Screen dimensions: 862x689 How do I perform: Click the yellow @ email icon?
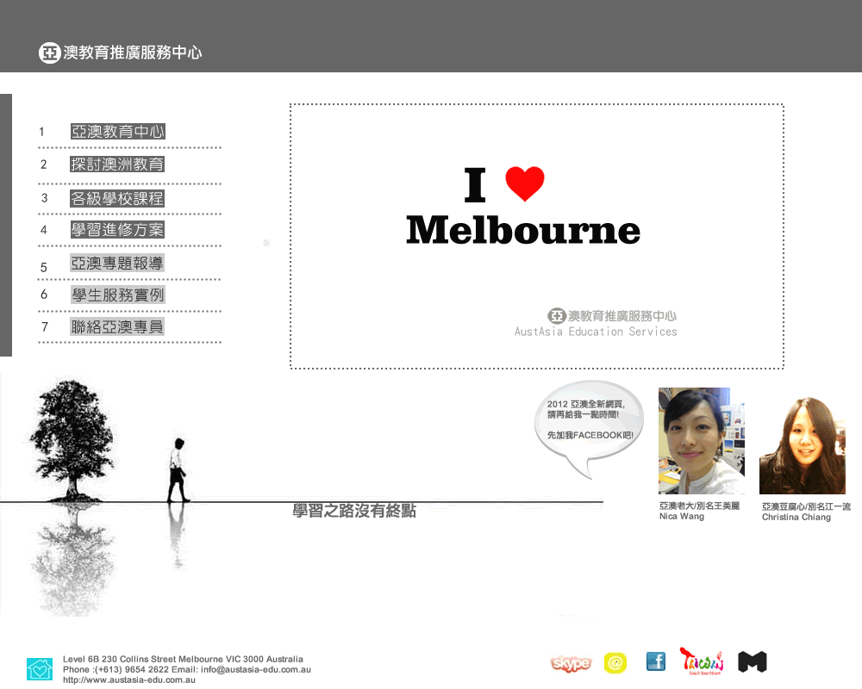click(x=615, y=662)
